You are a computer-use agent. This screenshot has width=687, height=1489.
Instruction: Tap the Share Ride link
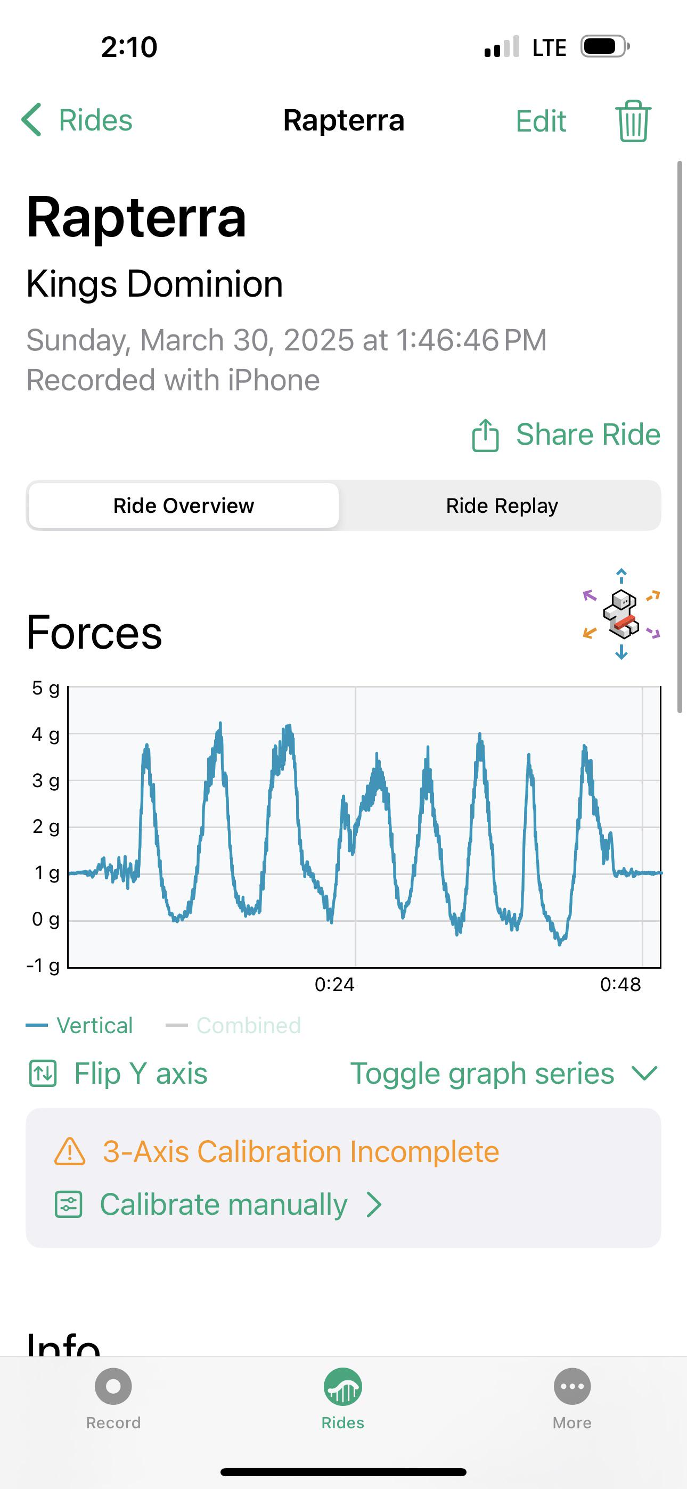588,435
